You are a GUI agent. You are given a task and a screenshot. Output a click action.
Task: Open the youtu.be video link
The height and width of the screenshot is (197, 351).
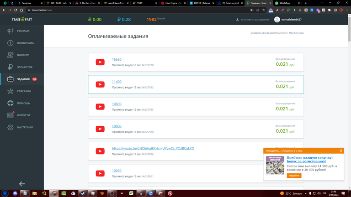click(153, 148)
